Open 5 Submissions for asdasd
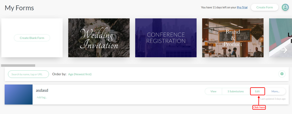The width and height of the screenshot is (292, 114). (236, 91)
